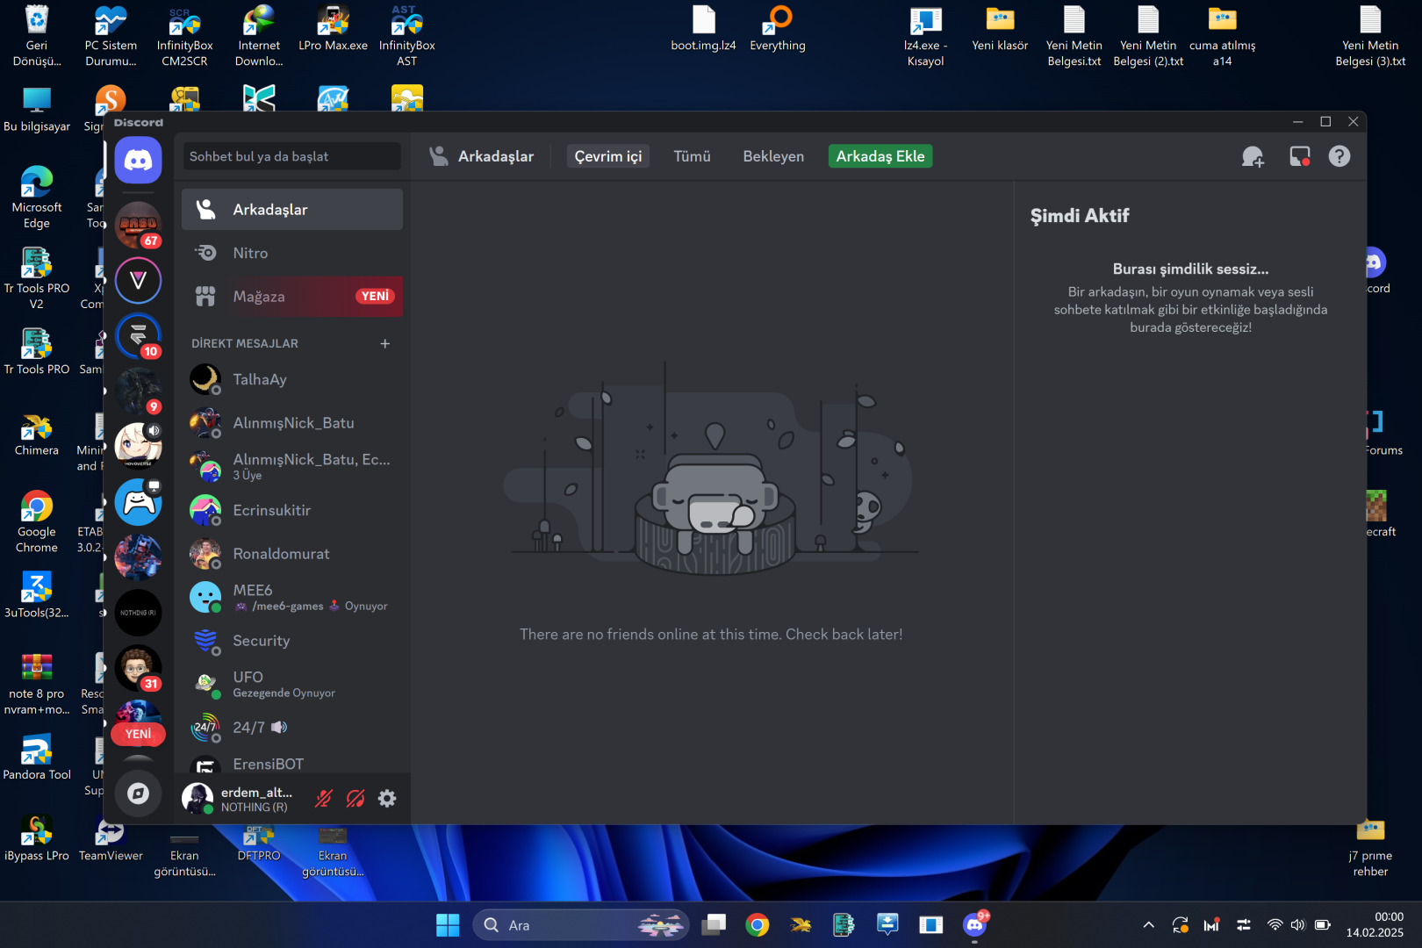Select Everything desktop shortcut
Screen dimensions: 1422x948
[x=778, y=28]
